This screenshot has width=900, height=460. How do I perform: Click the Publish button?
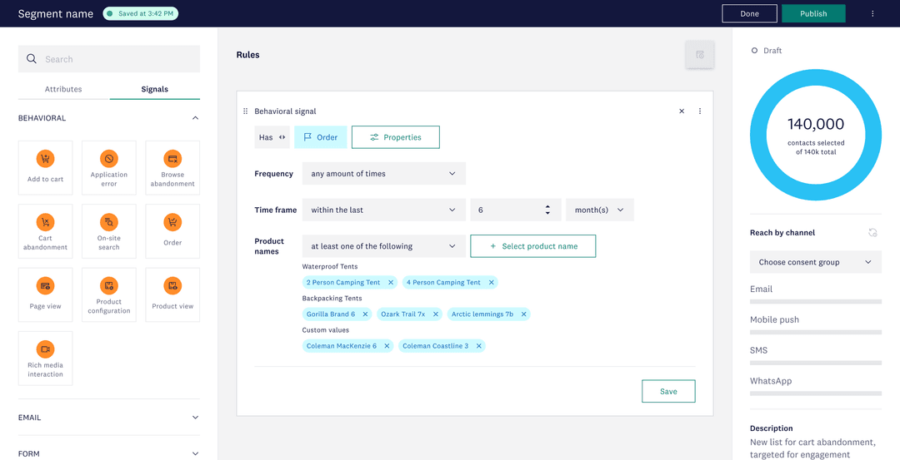tap(813, 14)
